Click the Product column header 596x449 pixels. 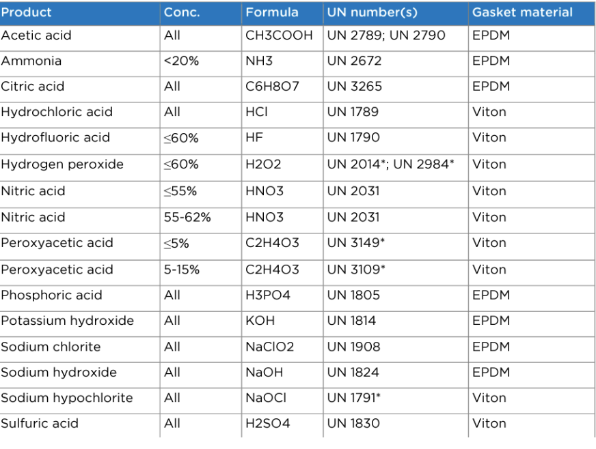pos(80,14)
